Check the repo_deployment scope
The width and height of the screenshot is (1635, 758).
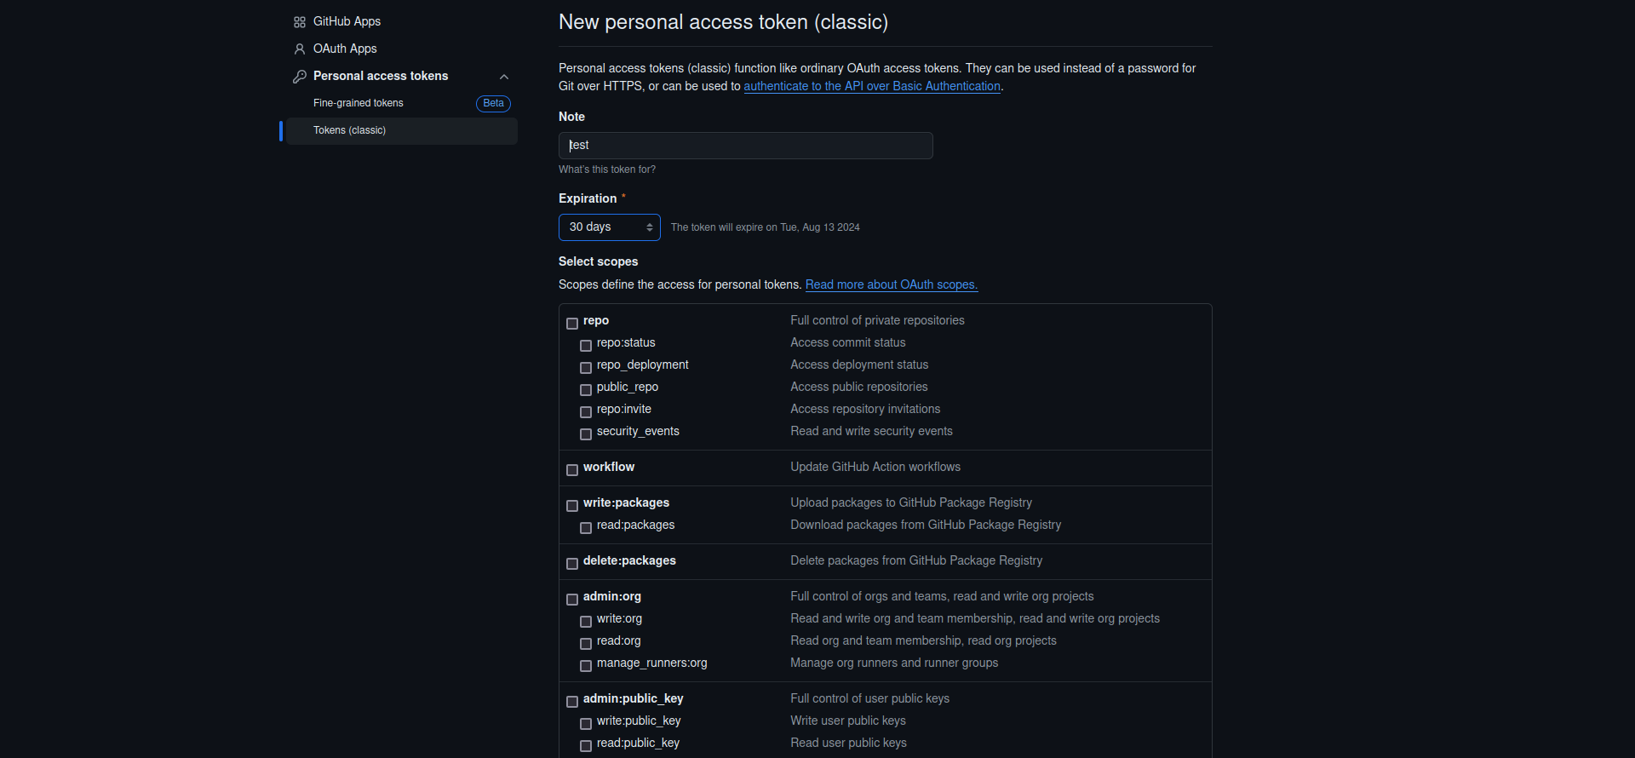(x=586, y=368)
